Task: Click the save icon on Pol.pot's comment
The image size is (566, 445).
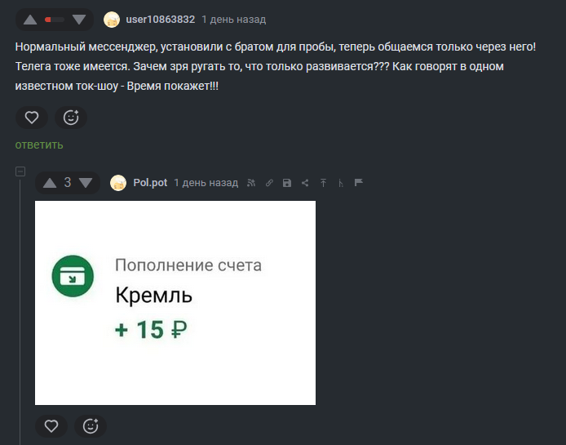Action: [x=286, y=183]
